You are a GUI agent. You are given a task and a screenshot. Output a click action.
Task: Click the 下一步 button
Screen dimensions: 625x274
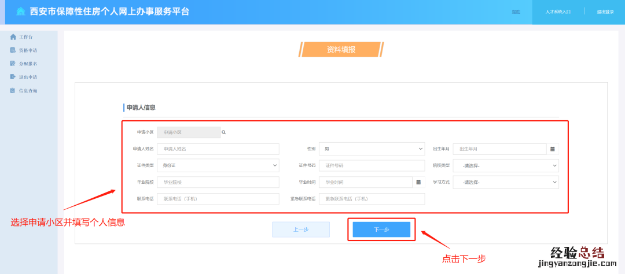point(381,229)
